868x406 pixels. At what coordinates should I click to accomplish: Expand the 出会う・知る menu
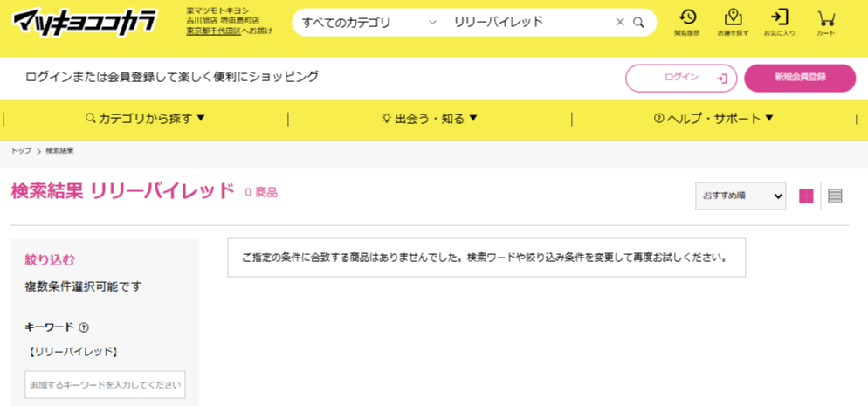[x=430, y=119]
